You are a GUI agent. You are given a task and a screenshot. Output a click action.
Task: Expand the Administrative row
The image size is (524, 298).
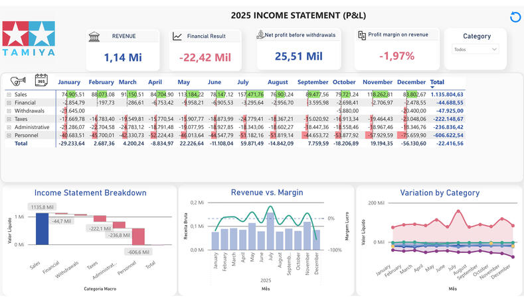(9, 126)
